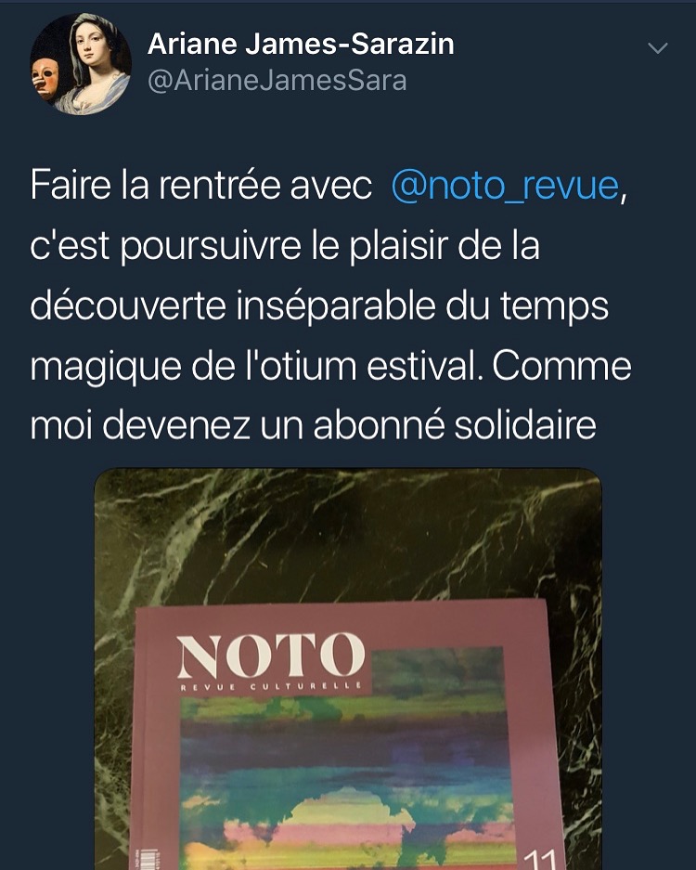Click the phrase 'l'otium estival' in tweet
This screenshot has width=696, height=870.
[360, 366]
